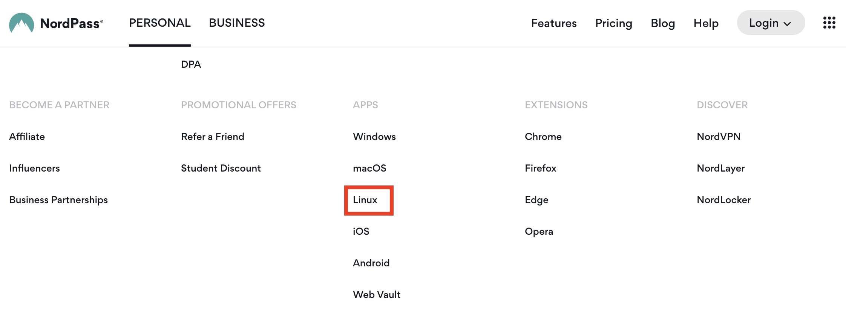Click the NordPass mountain logo

tap(21, 23)
